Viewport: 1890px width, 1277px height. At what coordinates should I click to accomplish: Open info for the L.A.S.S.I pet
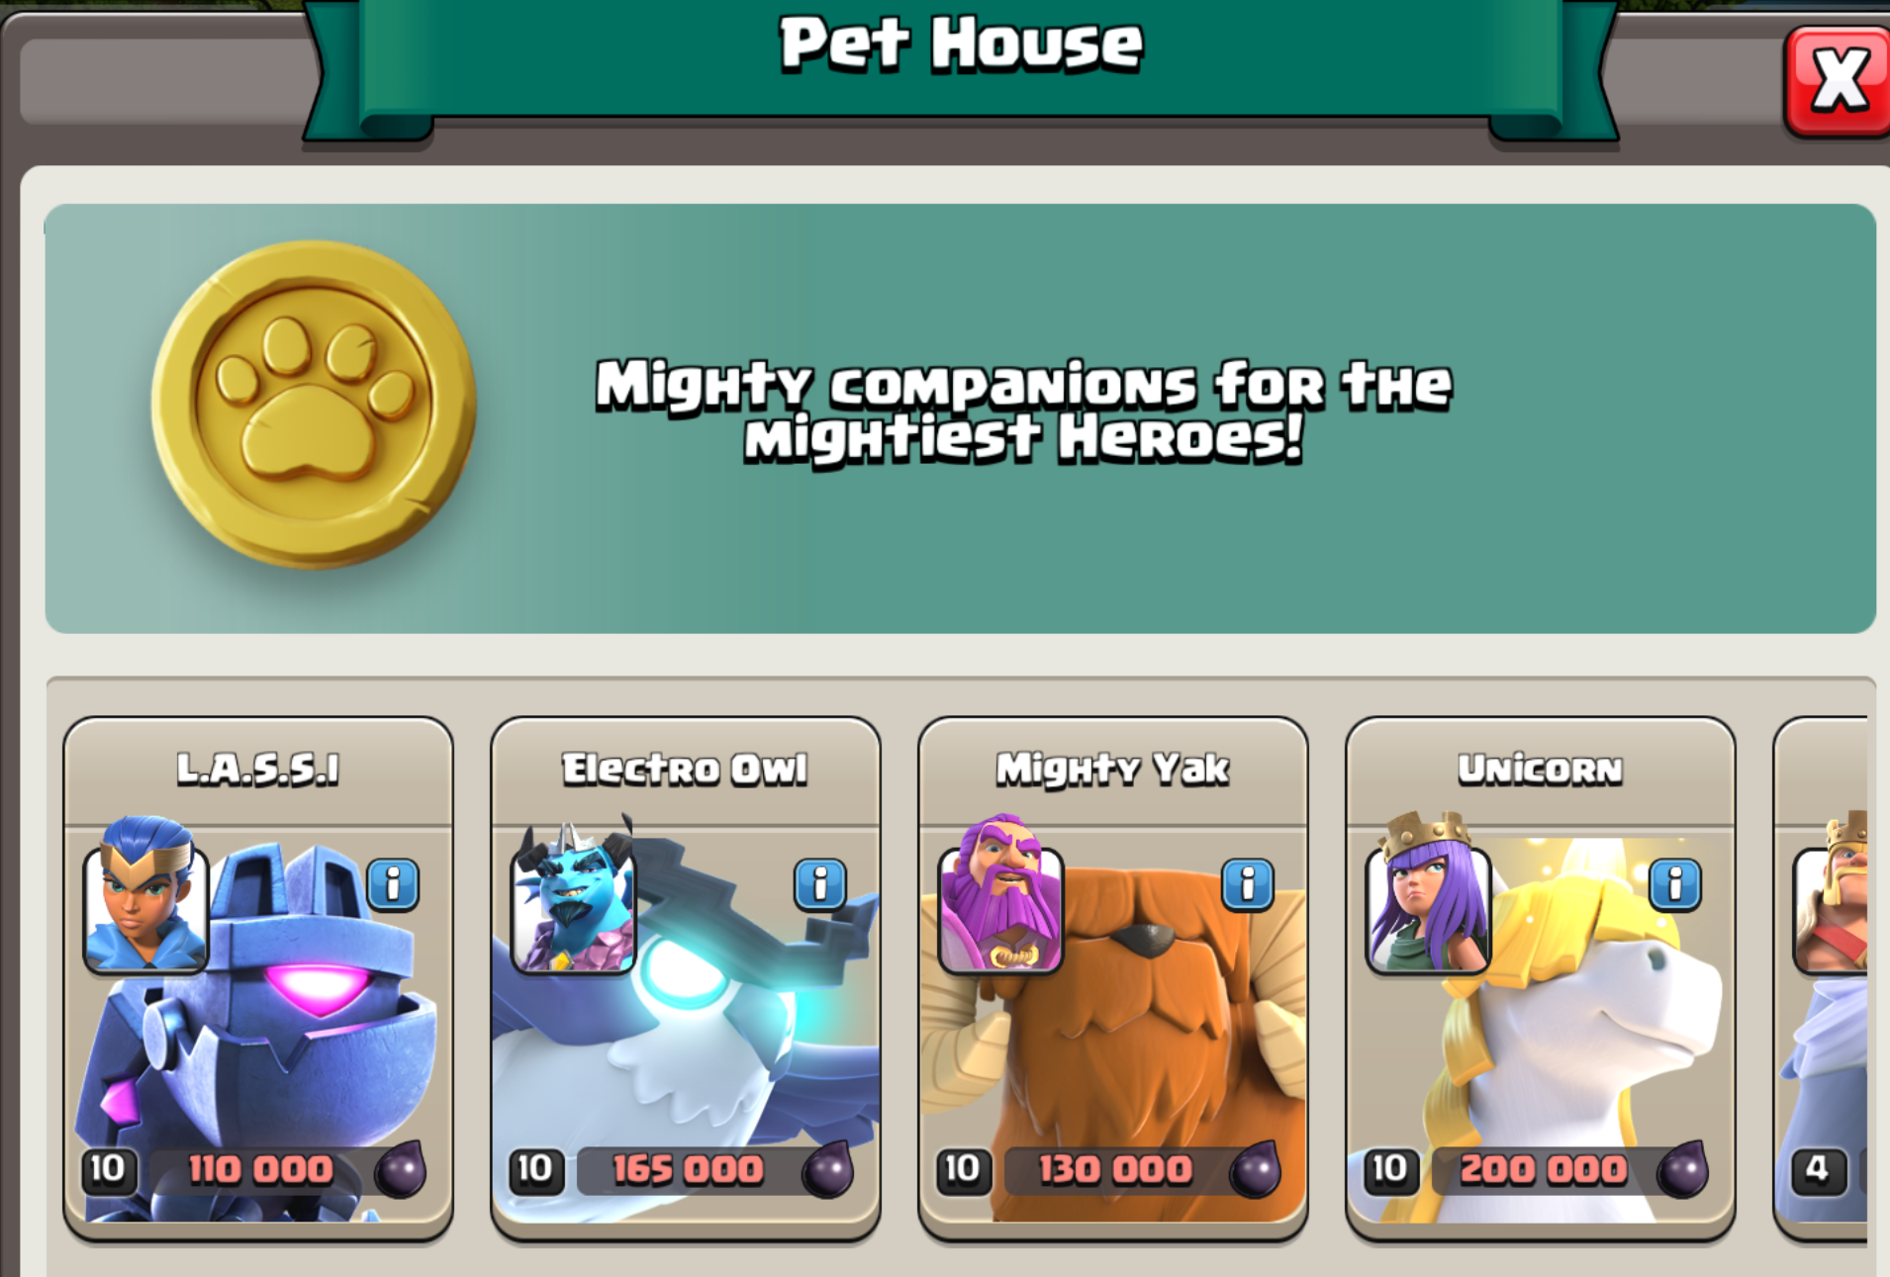tap(393, 883)
